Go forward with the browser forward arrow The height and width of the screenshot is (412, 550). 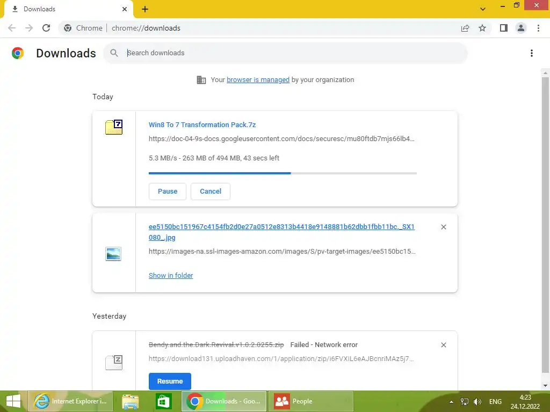(x=29, y=28)
